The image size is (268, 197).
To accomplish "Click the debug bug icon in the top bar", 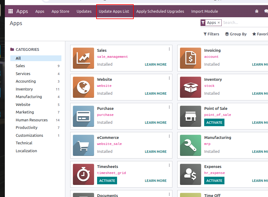I will tap(257, 11).
